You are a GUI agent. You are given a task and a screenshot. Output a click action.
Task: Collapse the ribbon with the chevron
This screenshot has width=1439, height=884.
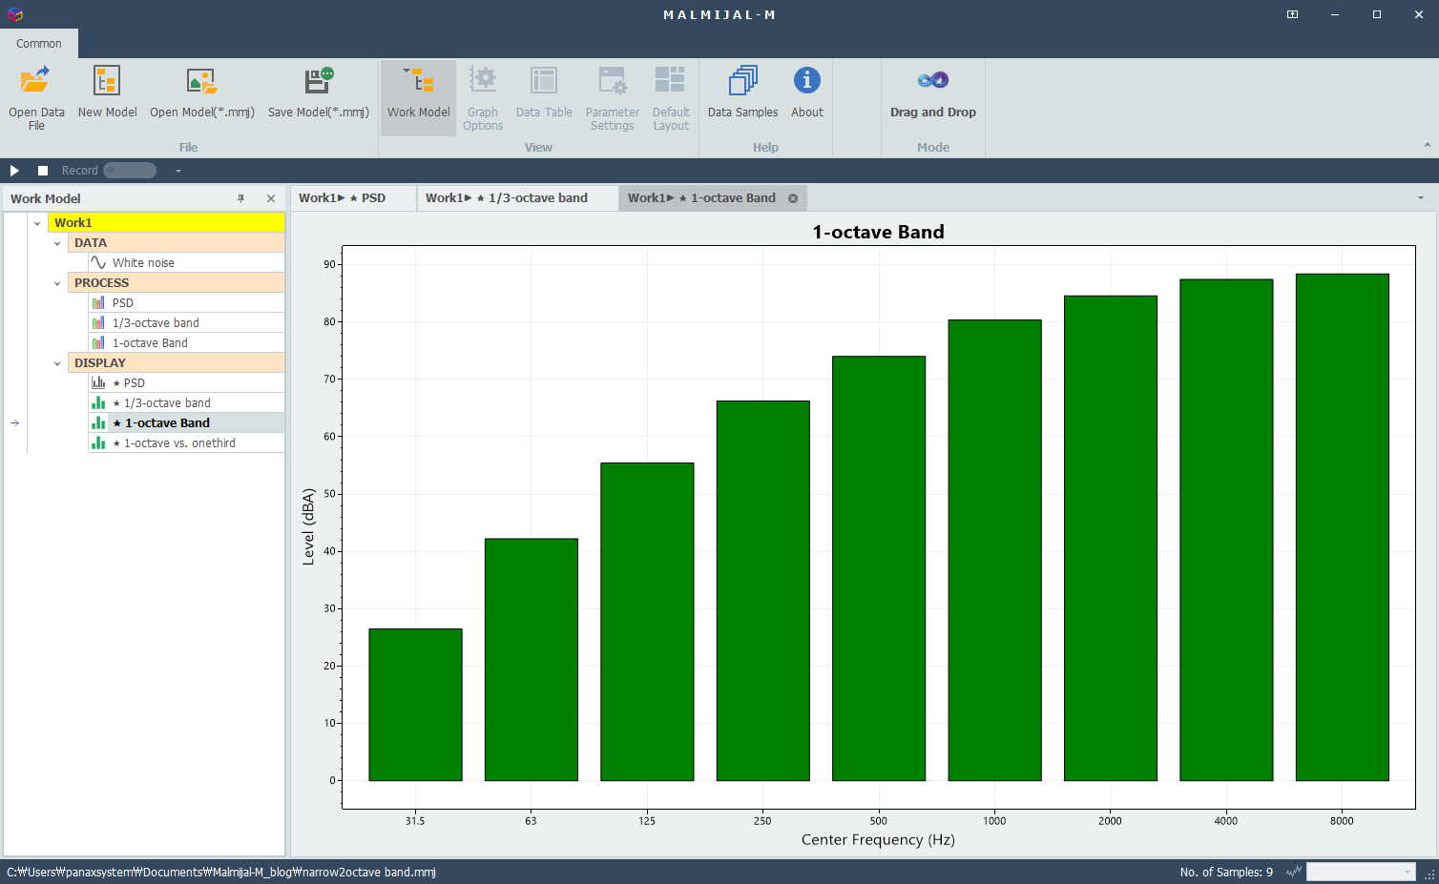click(x=1428, y=145)
